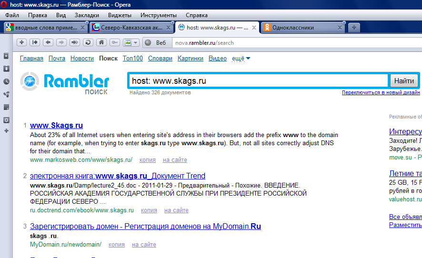Click the Wand password key button
Image resolution: width=422 pixels, height=258 pixels.
(x=114, y=42)
